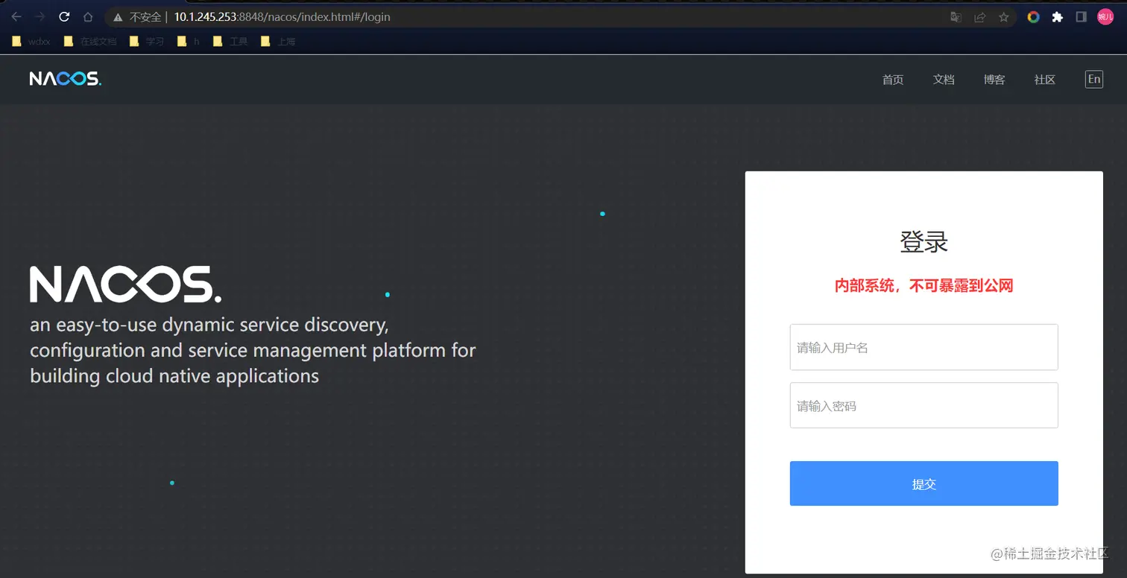
Task: Focus the 请输入用户名 username field
Action: (924, 347)
